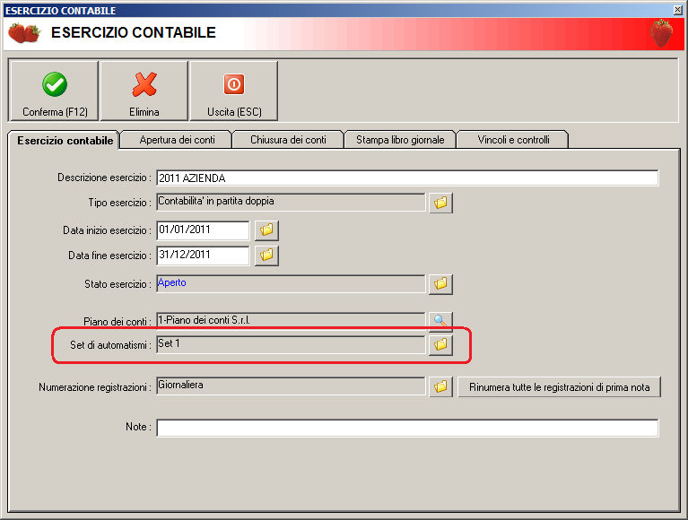Open folder icon next to Stato esercizio
688x520 pixels.
tap(440, 283)
